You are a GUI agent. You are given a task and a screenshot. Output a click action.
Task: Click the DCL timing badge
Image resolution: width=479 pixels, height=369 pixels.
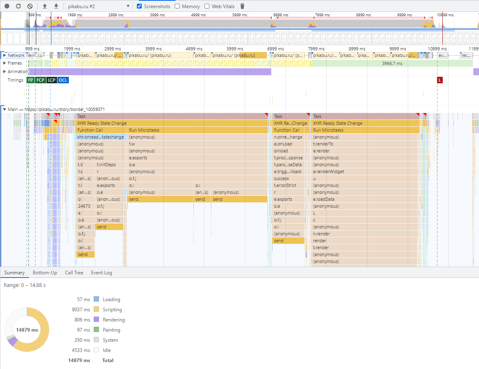pos(63,80)
